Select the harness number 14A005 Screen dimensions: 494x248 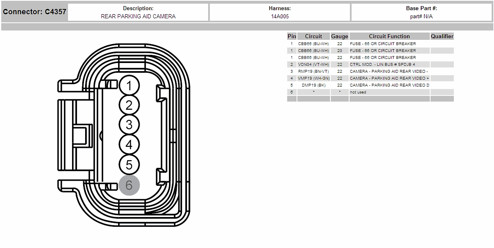[x=280, y=16]
